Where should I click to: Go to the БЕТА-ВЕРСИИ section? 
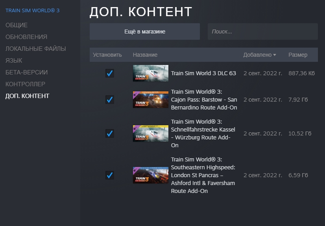[x=26, y=72]
